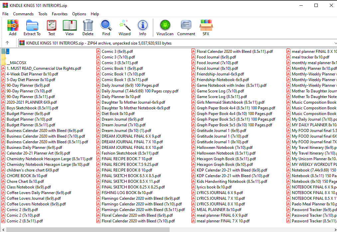The width and height of the screenshot is (337, 232).
Task: Click the horizontal scrollbar thumb
Action: click(x=88, y=230)
